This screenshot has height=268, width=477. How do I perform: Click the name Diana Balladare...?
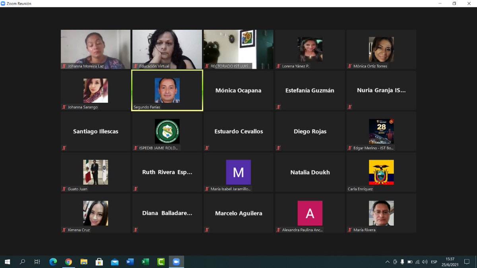[167, 213]
